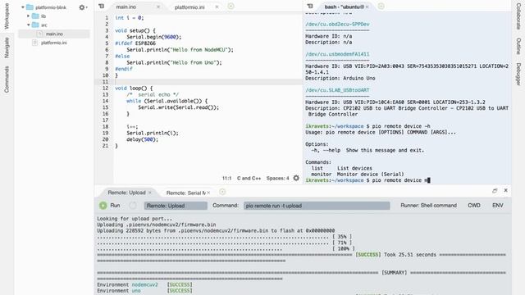
Task: Close the Remote: Serial tab
Action: [x=208, y=193]
